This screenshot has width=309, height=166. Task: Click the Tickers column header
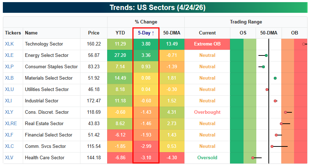click(x=13, y=33)
